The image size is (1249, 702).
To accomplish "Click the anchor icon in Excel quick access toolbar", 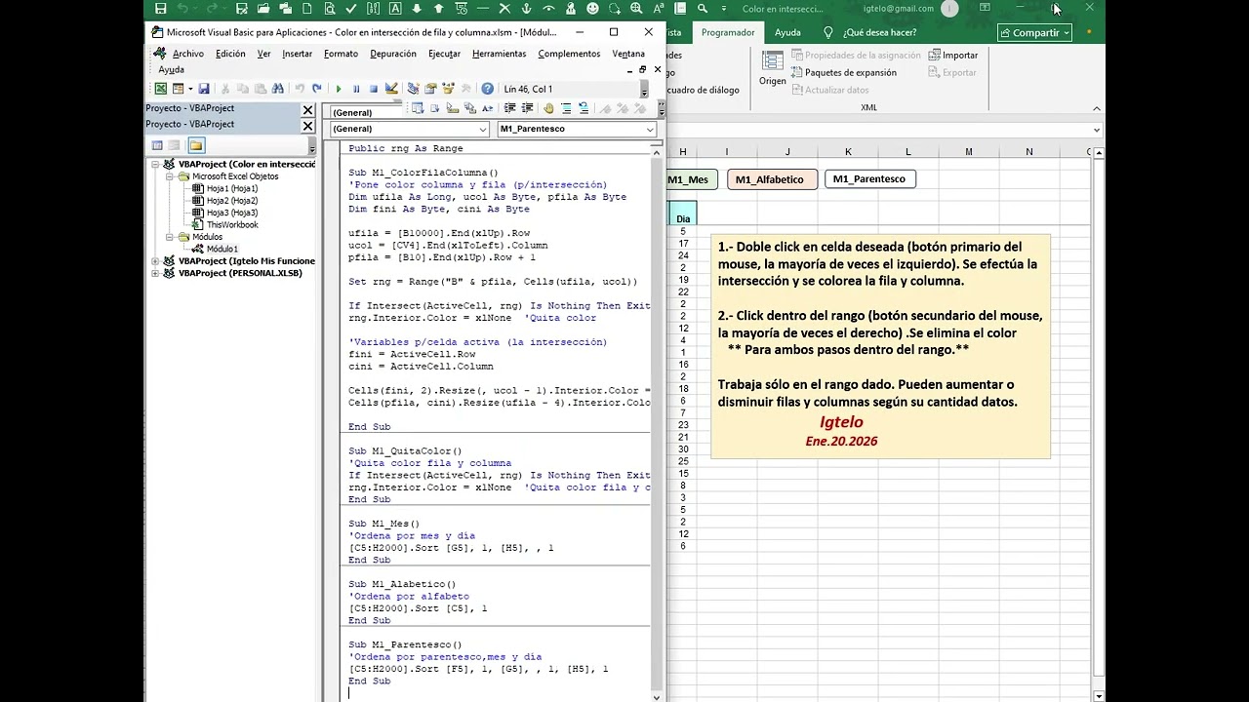I will pyautogui.click(x=526, y=9).
